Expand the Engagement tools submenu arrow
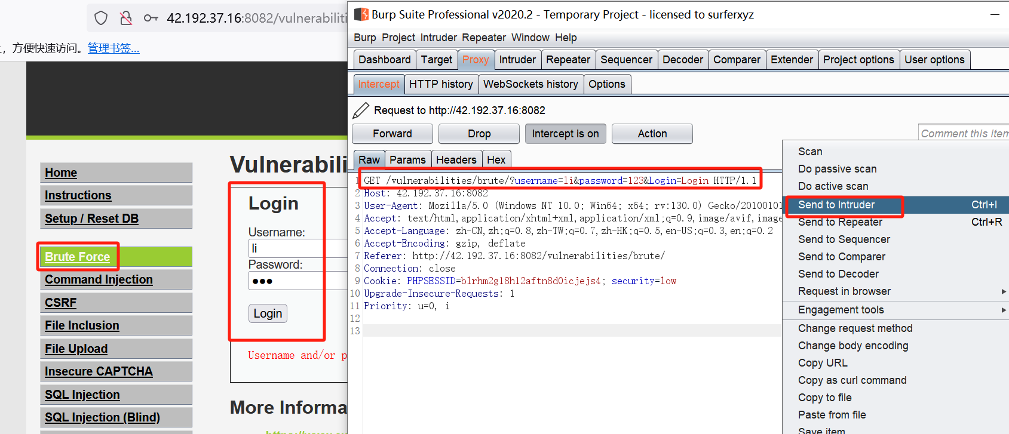Viewport: 1009px width, 434px height. [1004, 310]
